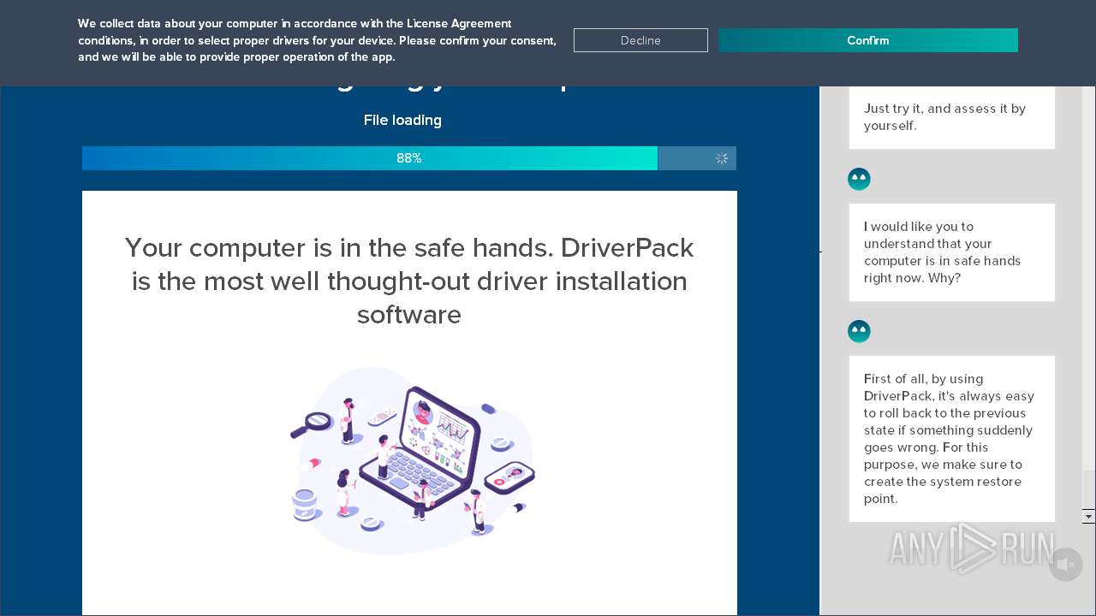Click the 88% file loading progress bar
Viewport: 1096px width, 616px height.
point(409,158)
